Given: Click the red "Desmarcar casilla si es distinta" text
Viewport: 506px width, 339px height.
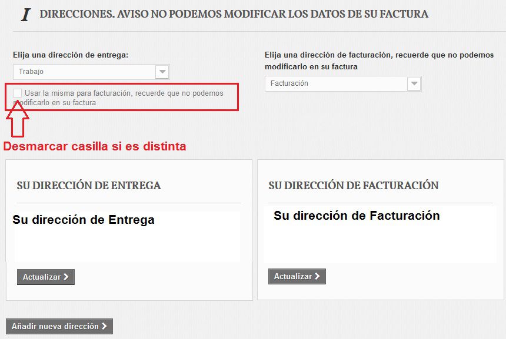Looking at the screenshot, I should point(95,146).
